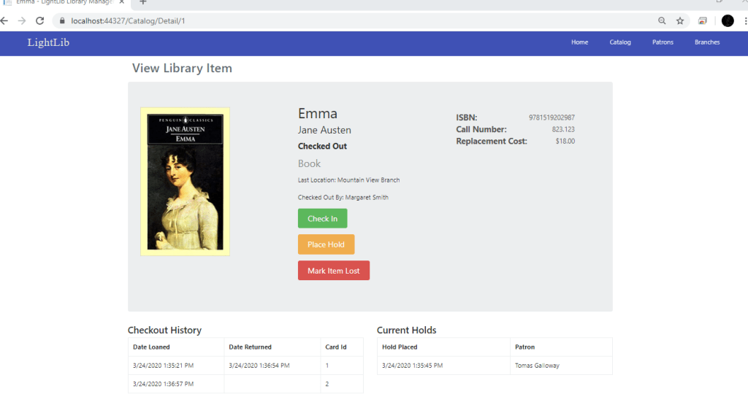Click the zoom magnifier icon in address bar
748x394 pixels.
[x=662, y=21]
